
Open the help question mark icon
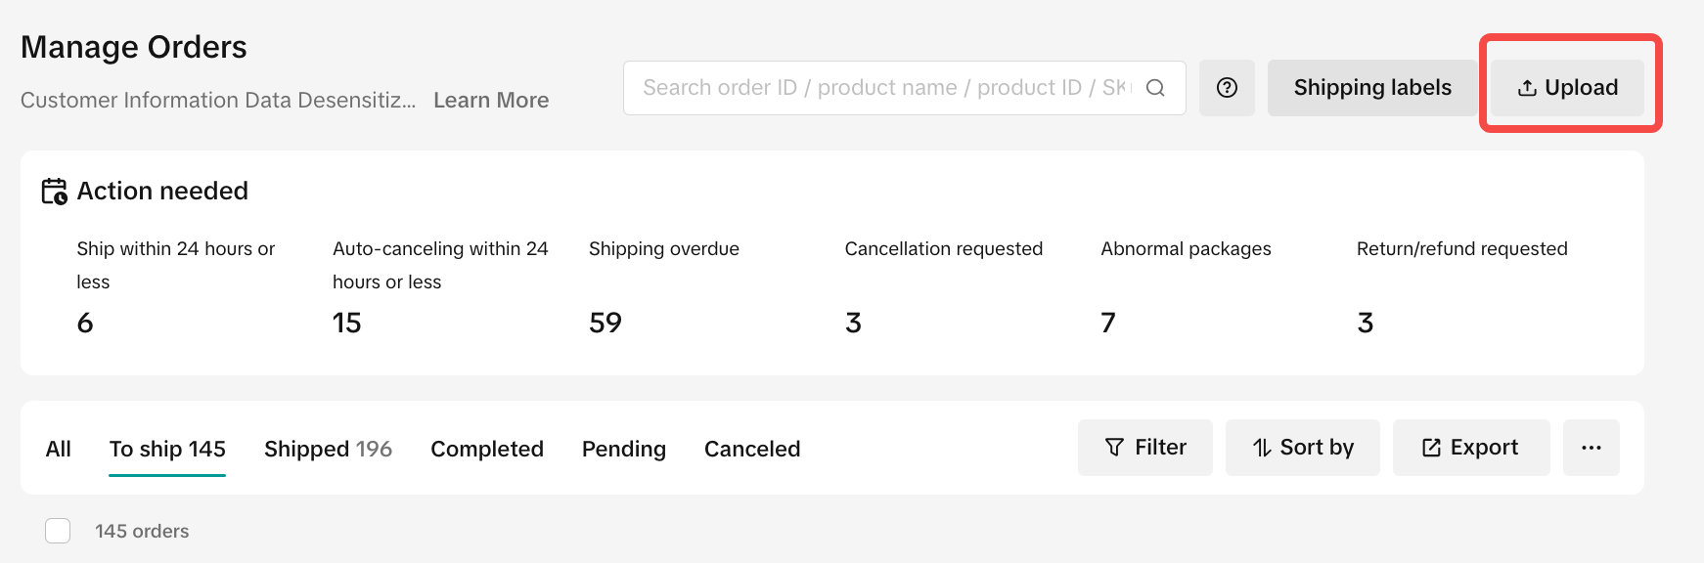[1227, 88]
